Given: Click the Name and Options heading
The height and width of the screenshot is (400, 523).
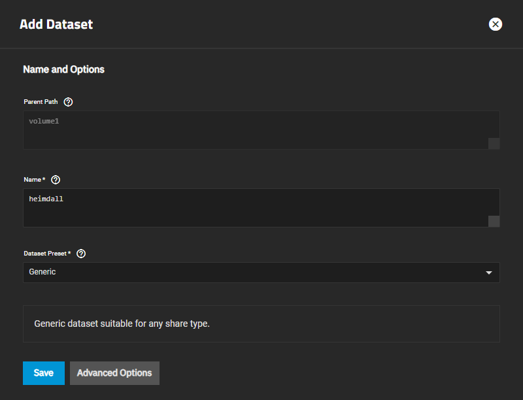Looking at the screenshot, I should click(63, 69).
